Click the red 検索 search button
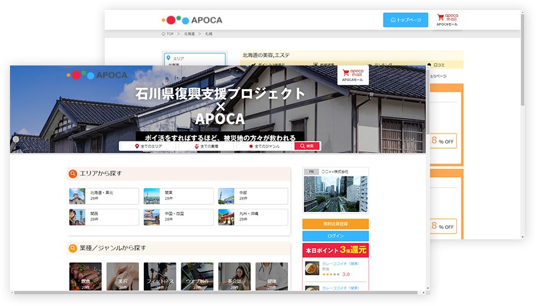 tap(307, 146)
